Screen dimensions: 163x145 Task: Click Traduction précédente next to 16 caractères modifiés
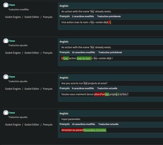click(110, 52)
